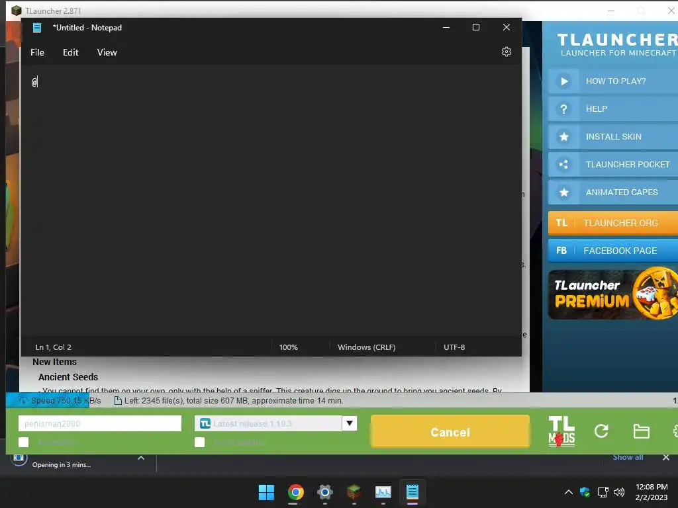Click the share icon beside TLauncher Pocket
The height and width of the screenshot is (508, 678).
[x=564, y=164]
